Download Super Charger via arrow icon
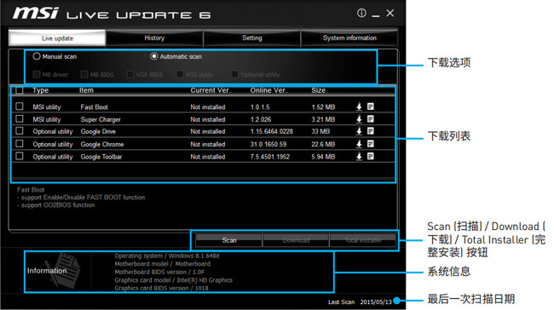 pos(359,119)
